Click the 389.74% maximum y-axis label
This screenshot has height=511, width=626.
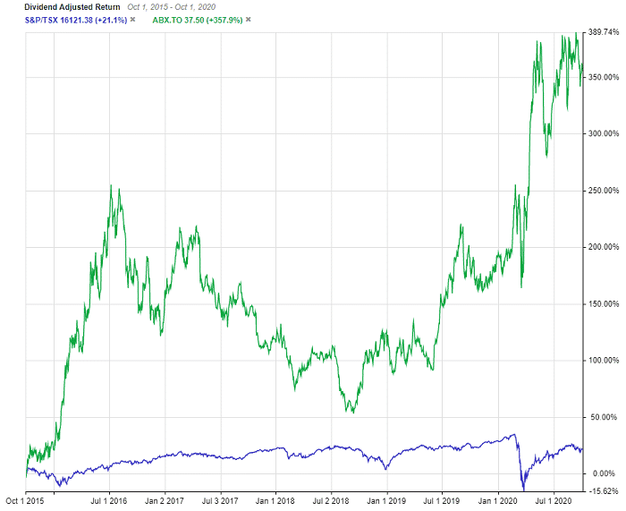[605, 32]
